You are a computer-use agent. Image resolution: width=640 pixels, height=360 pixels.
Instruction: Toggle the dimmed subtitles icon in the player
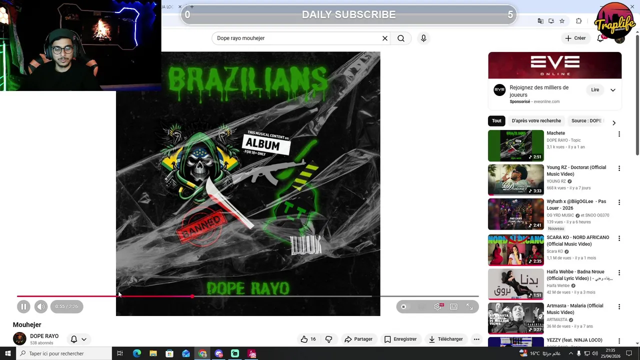[422, 306]
